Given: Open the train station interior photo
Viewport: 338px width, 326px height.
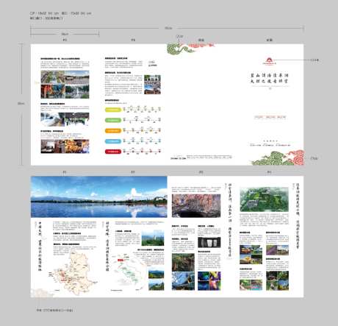Looking at the screenshot, I should click(77, 120).
